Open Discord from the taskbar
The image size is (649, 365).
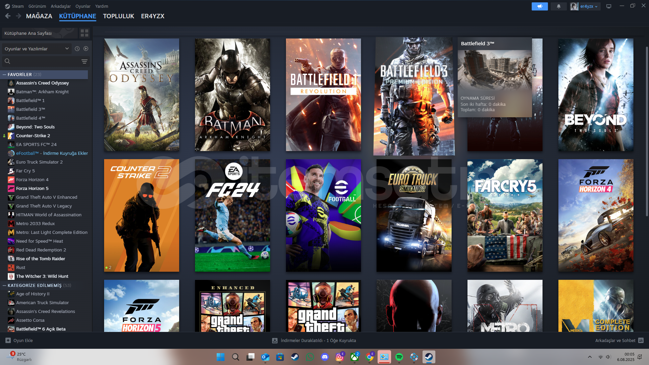pyautogui.click(x=325, y=357)
